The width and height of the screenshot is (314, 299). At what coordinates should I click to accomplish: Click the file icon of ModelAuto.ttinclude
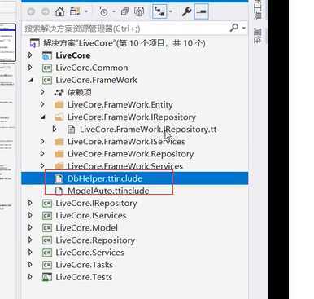coord(59,191)
